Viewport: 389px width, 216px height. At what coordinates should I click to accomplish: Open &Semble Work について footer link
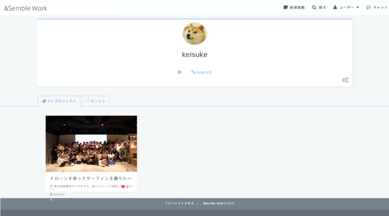[218, 203]
